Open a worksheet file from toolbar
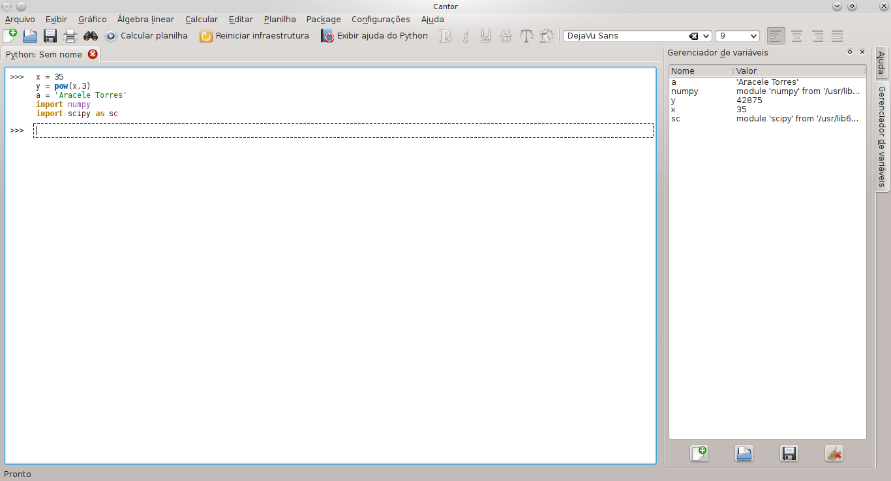Image resolution: width=891 pixels, height=481 pixels. coord(30,36)
